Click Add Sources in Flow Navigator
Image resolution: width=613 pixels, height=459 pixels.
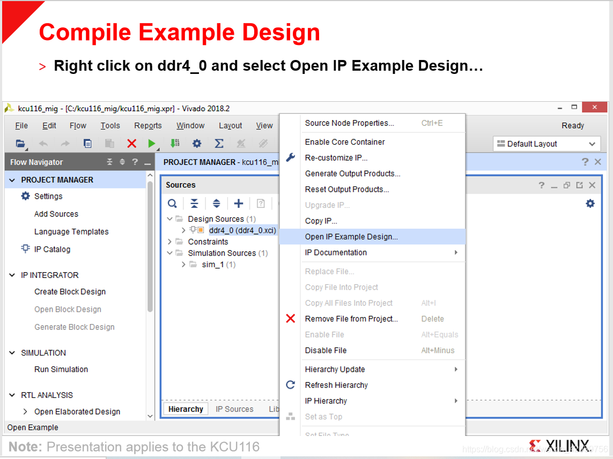(x=56, y=214)
